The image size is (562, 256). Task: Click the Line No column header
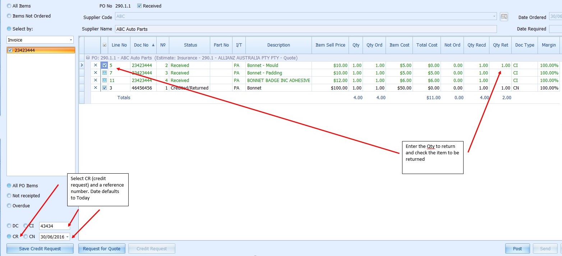119,45
